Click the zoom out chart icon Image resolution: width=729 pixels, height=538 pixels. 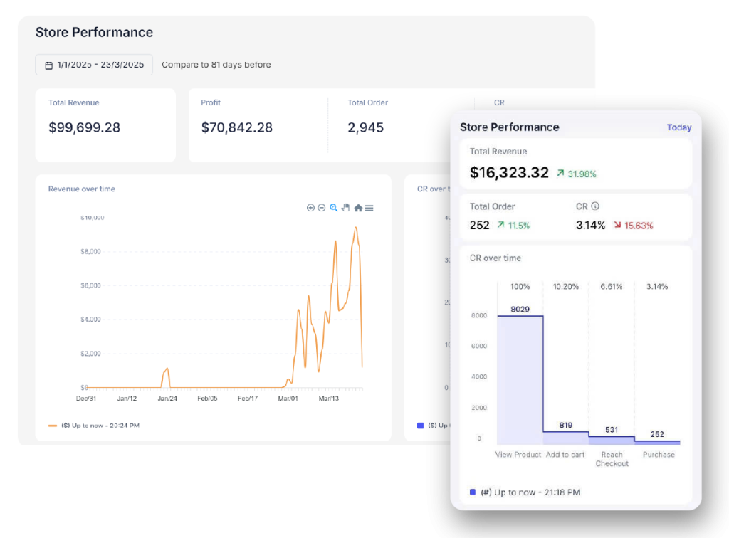[x=322, y=208]
